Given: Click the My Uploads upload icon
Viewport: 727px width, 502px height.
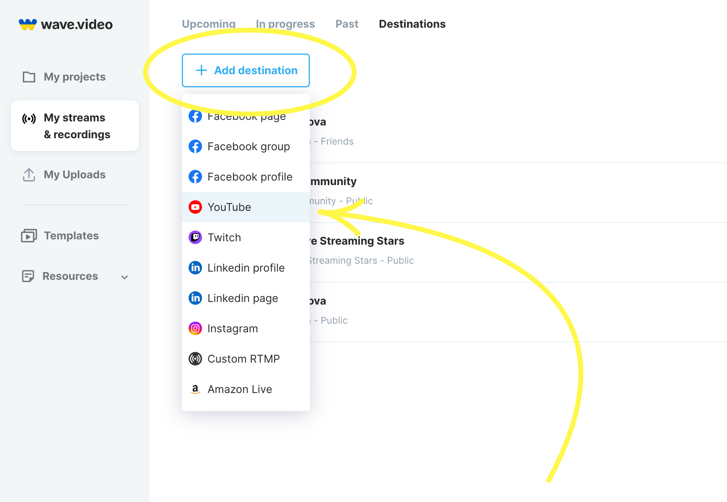Looking at the screenshot, I should point(29,175).
